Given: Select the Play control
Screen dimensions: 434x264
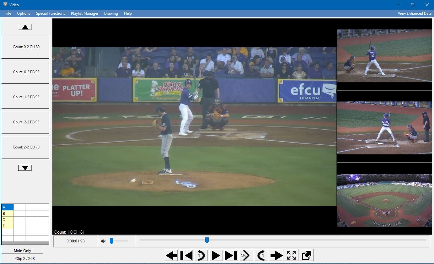Looking at the screenshot, I should [x=216, y=255].
